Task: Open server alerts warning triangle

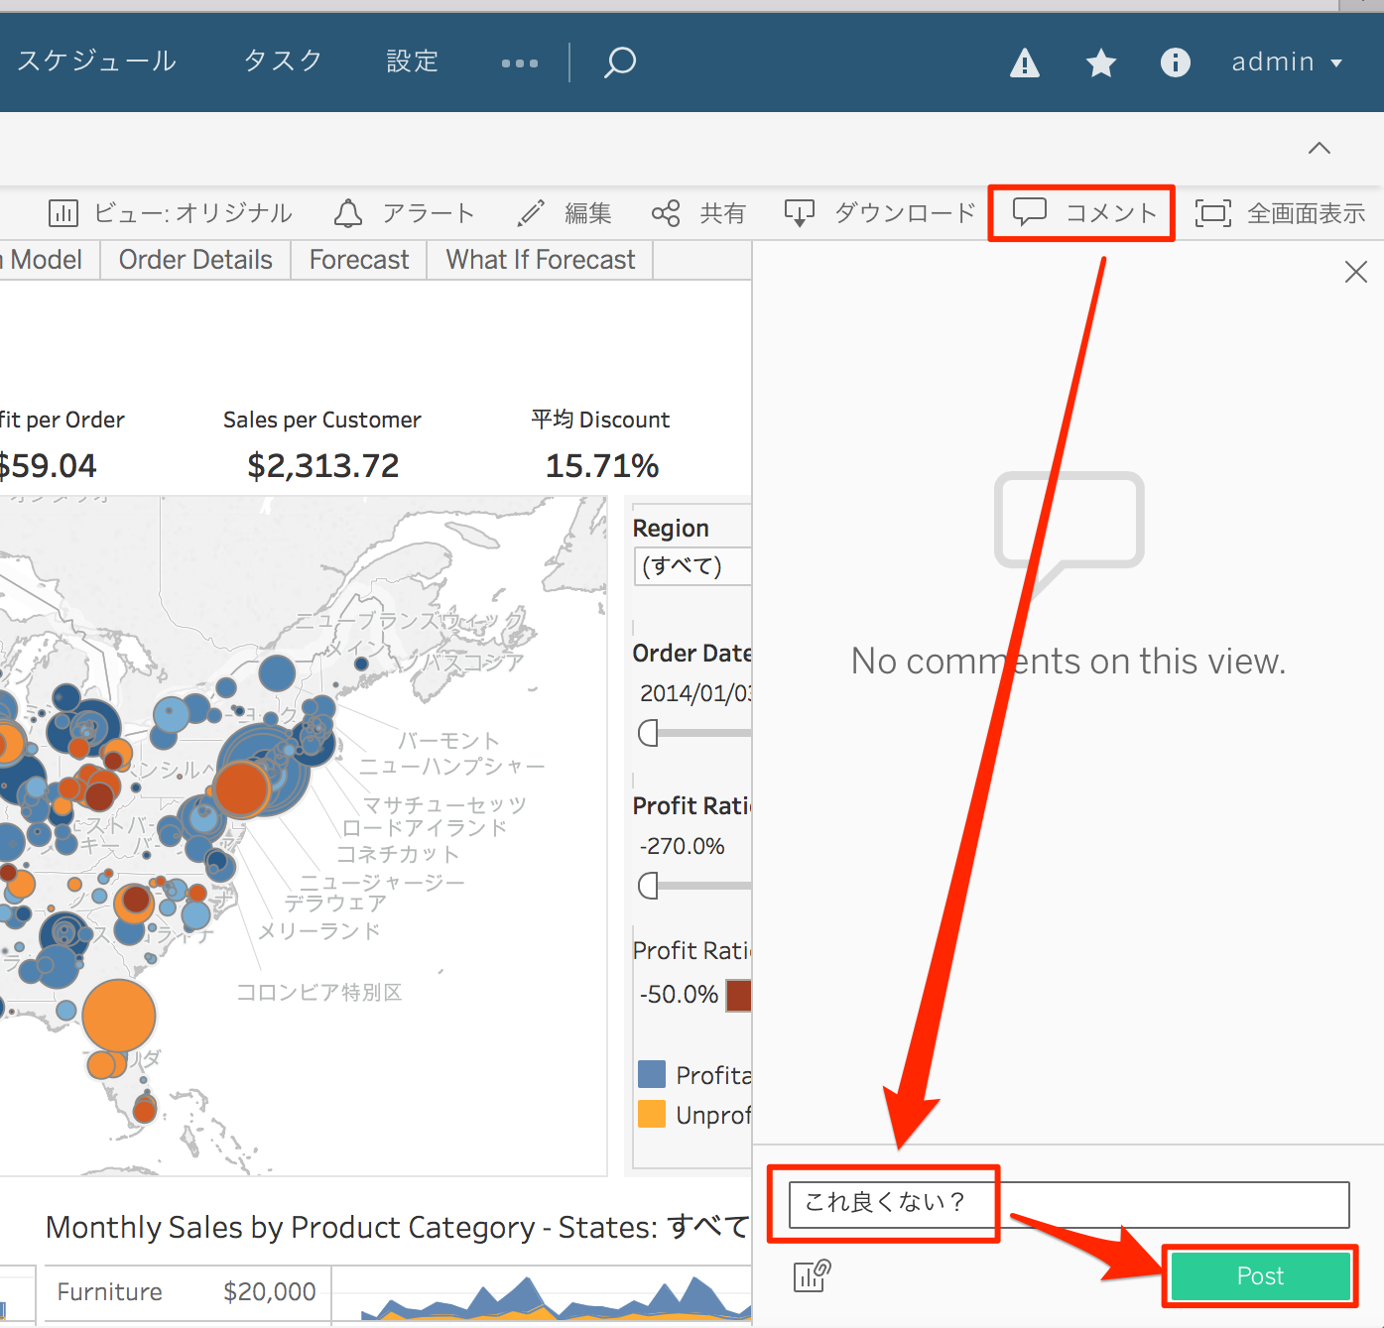Action: pos(1024,62)
